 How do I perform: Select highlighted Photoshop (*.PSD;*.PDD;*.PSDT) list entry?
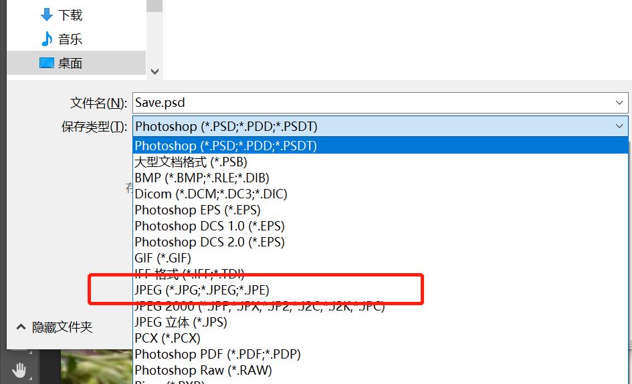225,146
